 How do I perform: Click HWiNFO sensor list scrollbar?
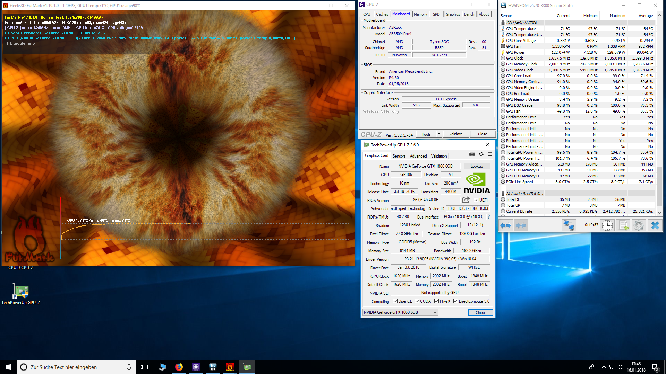click(659, 187)
